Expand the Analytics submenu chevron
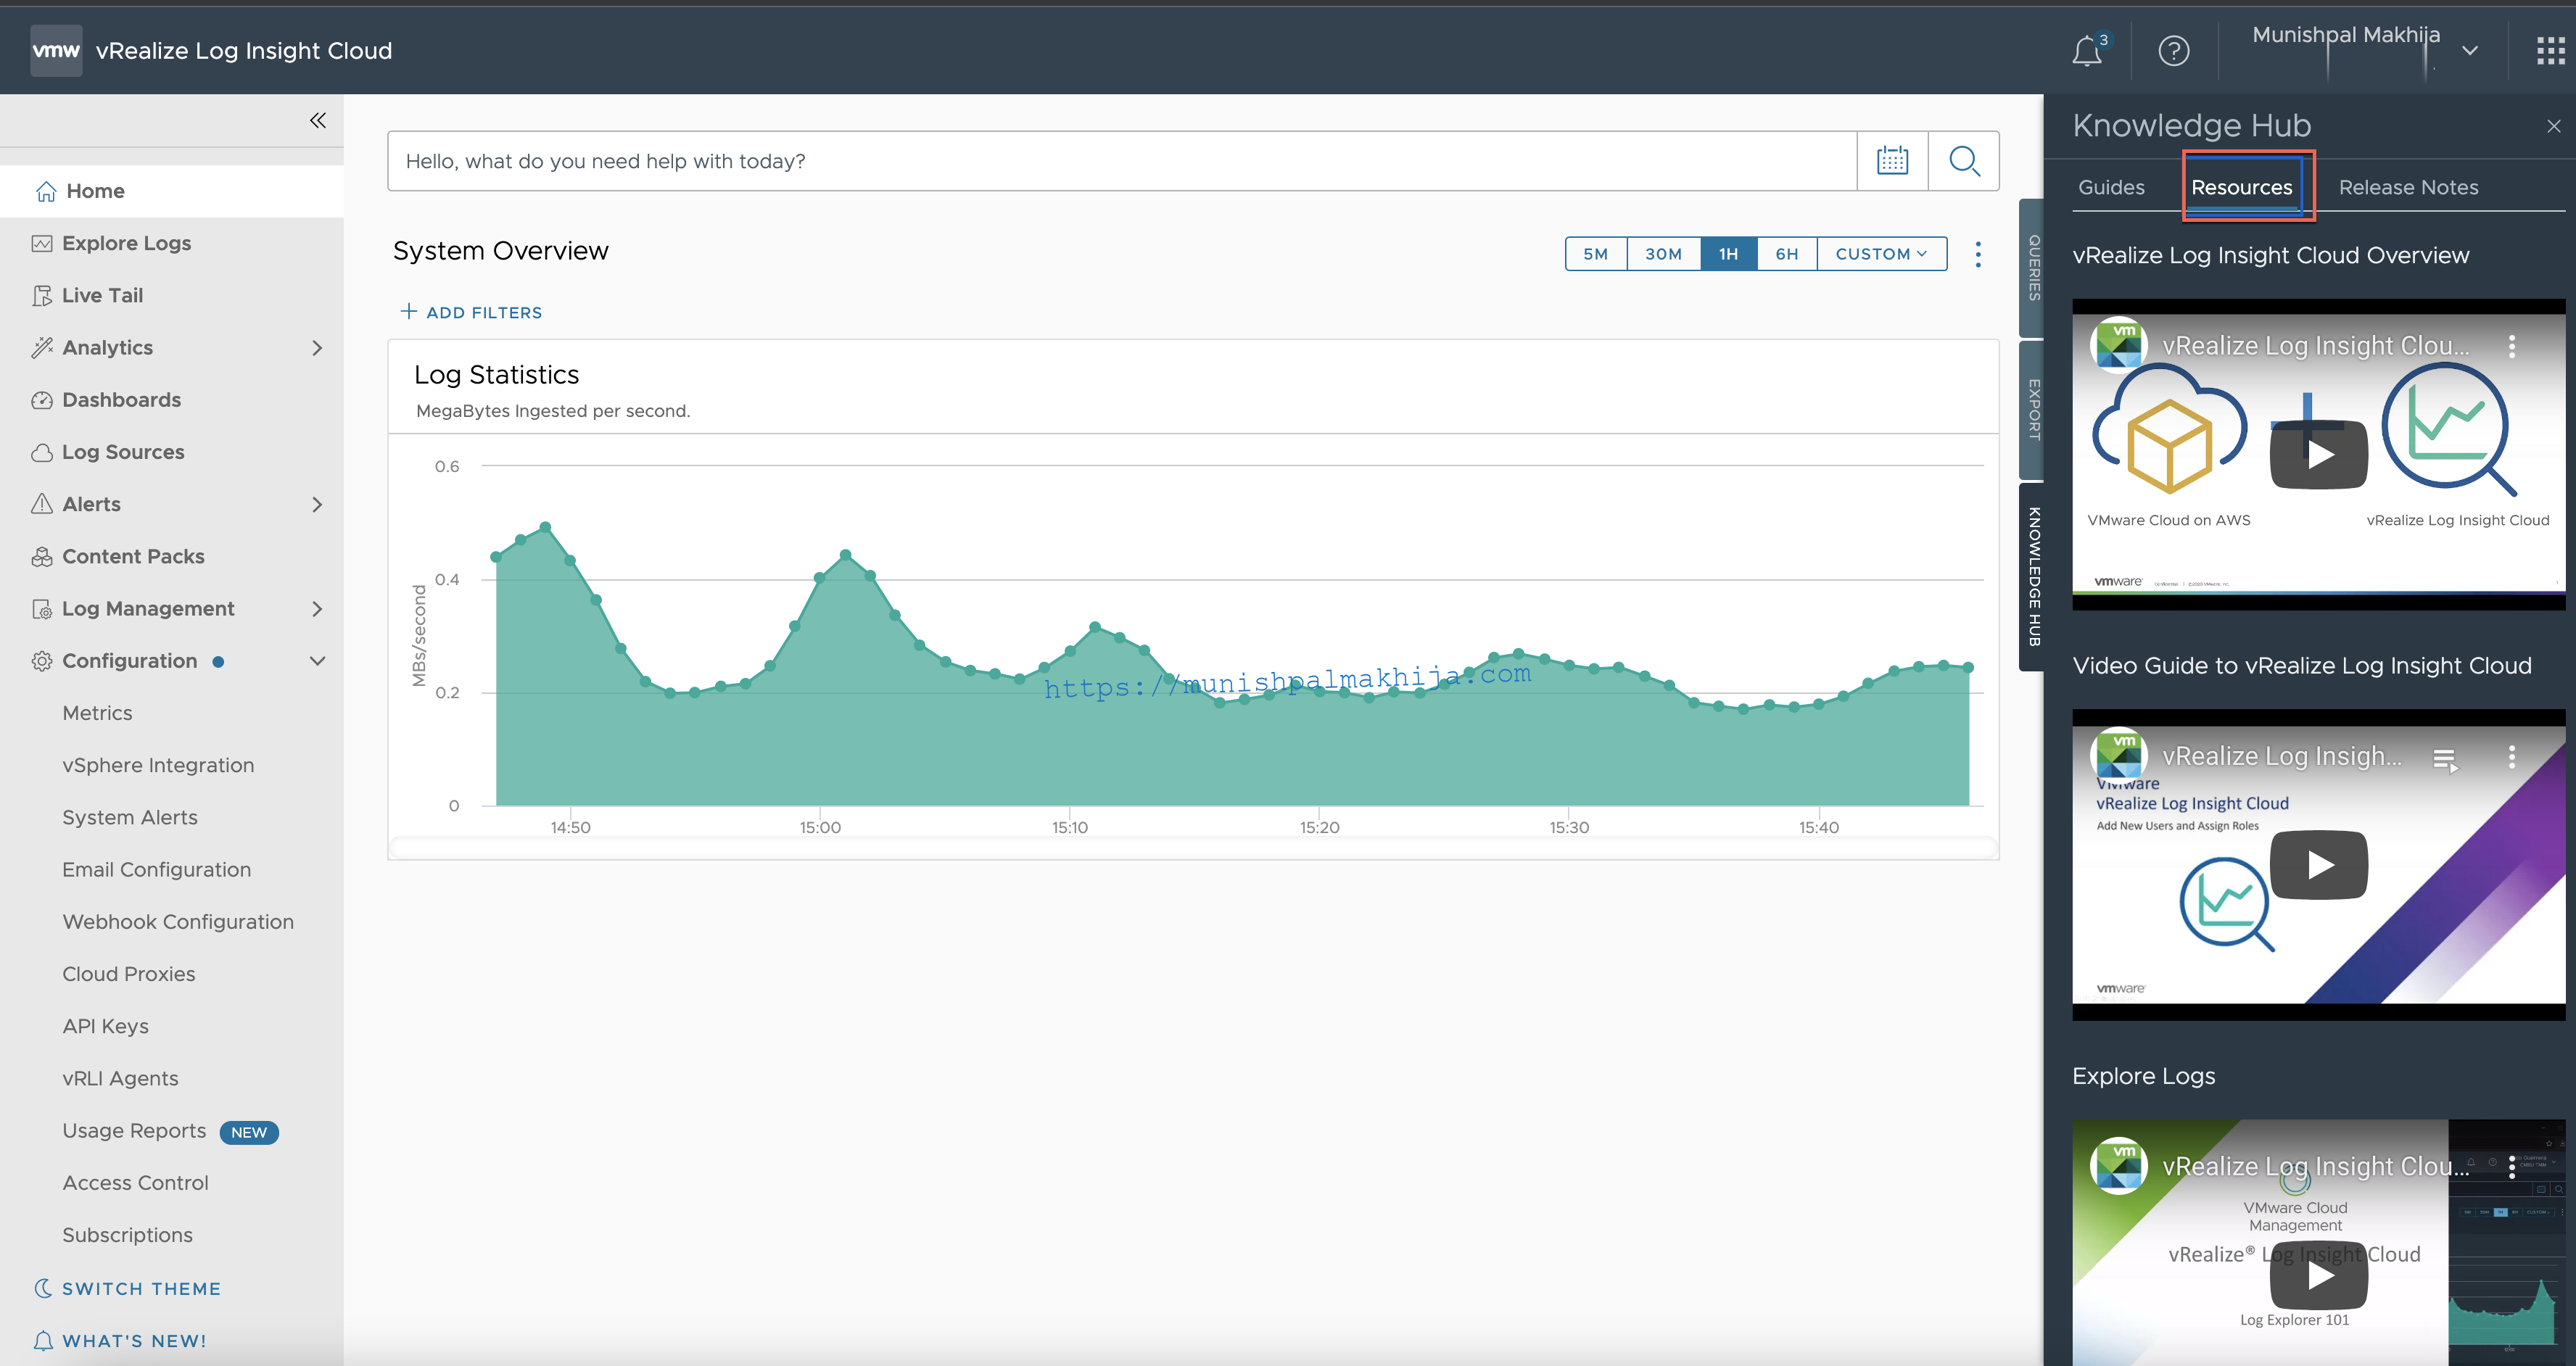The width and height of the screenshot is (2576, 1366). tap(317, 348)
